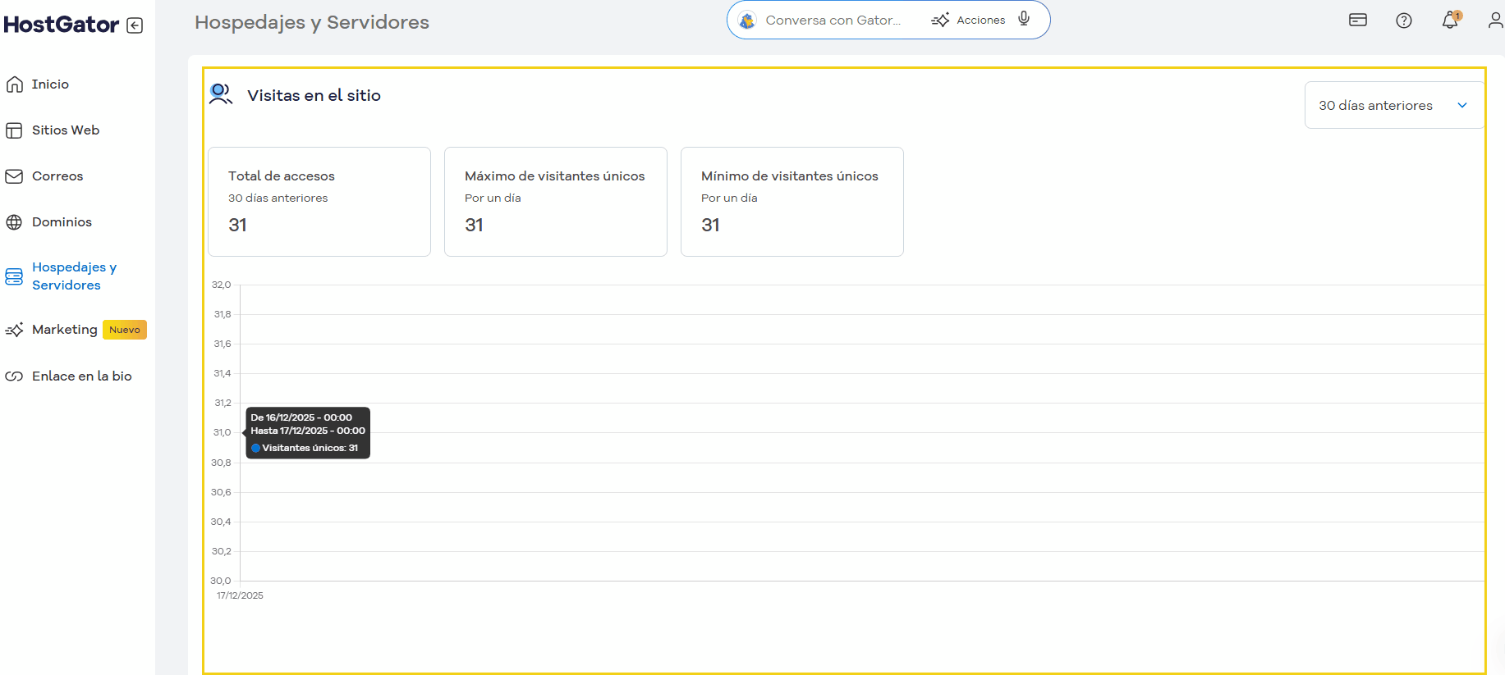Image resolution: width=1505 pixels, height=675 pixels.
Task: Collapse the HostGator sidebar with arrow icon
Action: (x=135, y=25)
